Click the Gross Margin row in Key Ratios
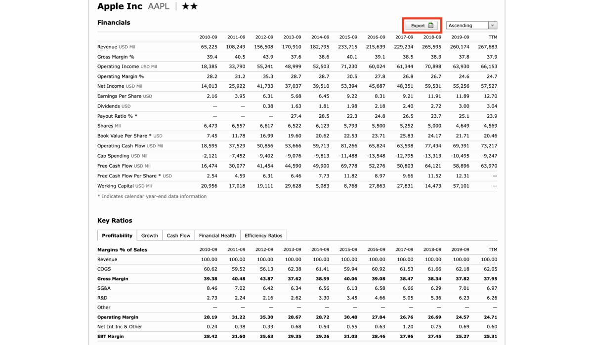Screen dimensions: 593x345 pos(297,278)
